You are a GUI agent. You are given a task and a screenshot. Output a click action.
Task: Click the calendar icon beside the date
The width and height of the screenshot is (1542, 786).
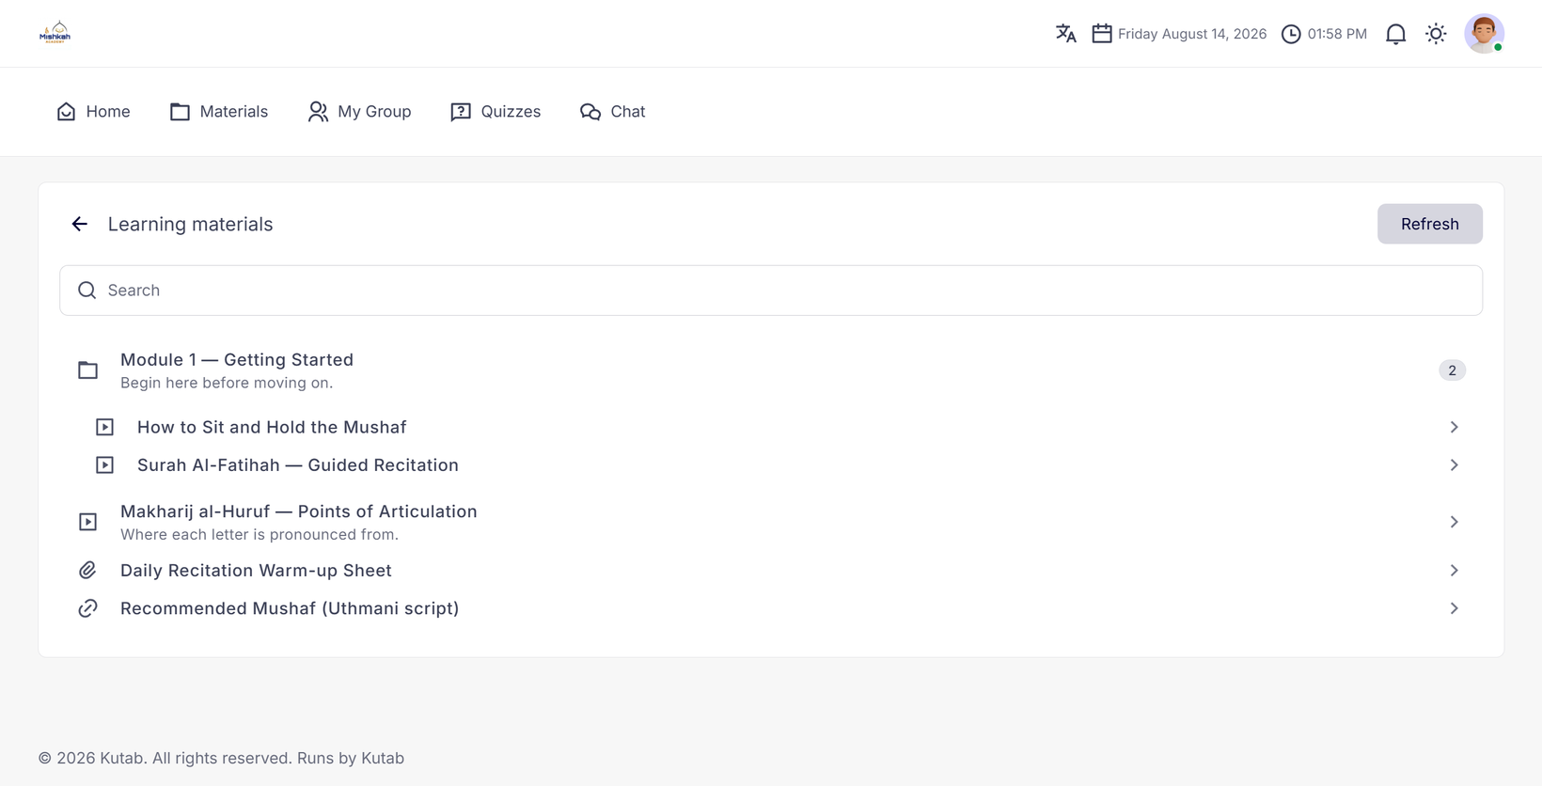click(x=1102, y=34)
